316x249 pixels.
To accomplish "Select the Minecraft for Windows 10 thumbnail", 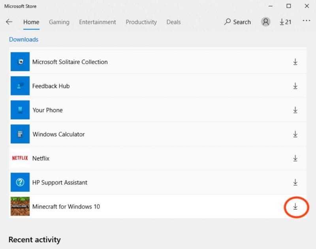I will tap(20, 206).
